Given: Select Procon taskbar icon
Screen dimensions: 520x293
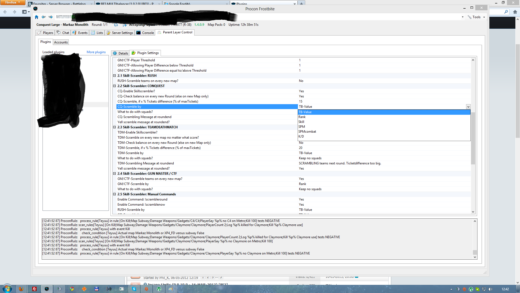Looking at the screenshot, I should (x=47, y=289).
